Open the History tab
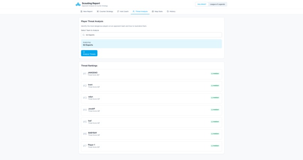Screen dimensions: 303x160 [x=171, y=12]
